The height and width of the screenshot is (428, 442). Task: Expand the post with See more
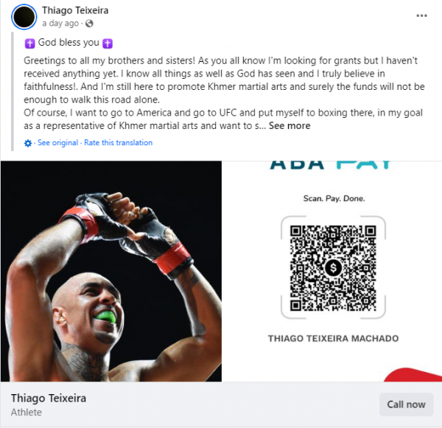coord(290,126)
